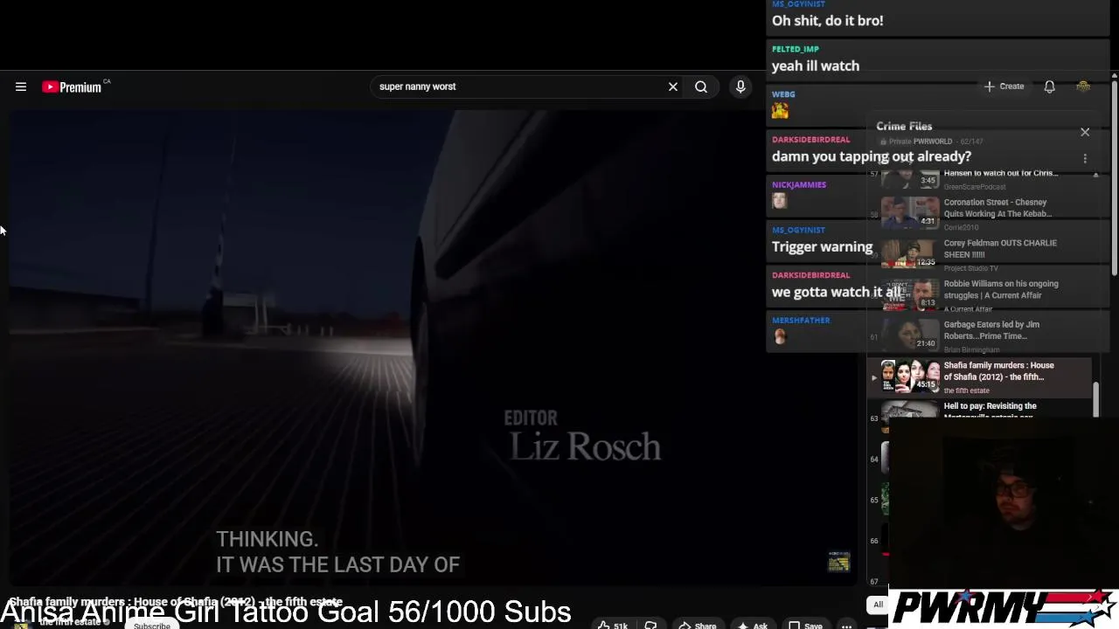Click MS_OGYINIST username above 'Oh shit, do it bro!'
This screenshot has width=1119, height=629.
[x=798, y=4]
